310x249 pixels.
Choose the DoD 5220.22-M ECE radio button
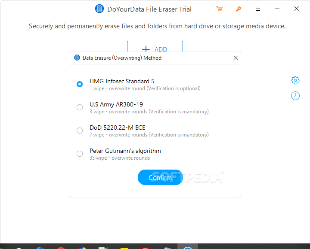click(x=80, y=131)
